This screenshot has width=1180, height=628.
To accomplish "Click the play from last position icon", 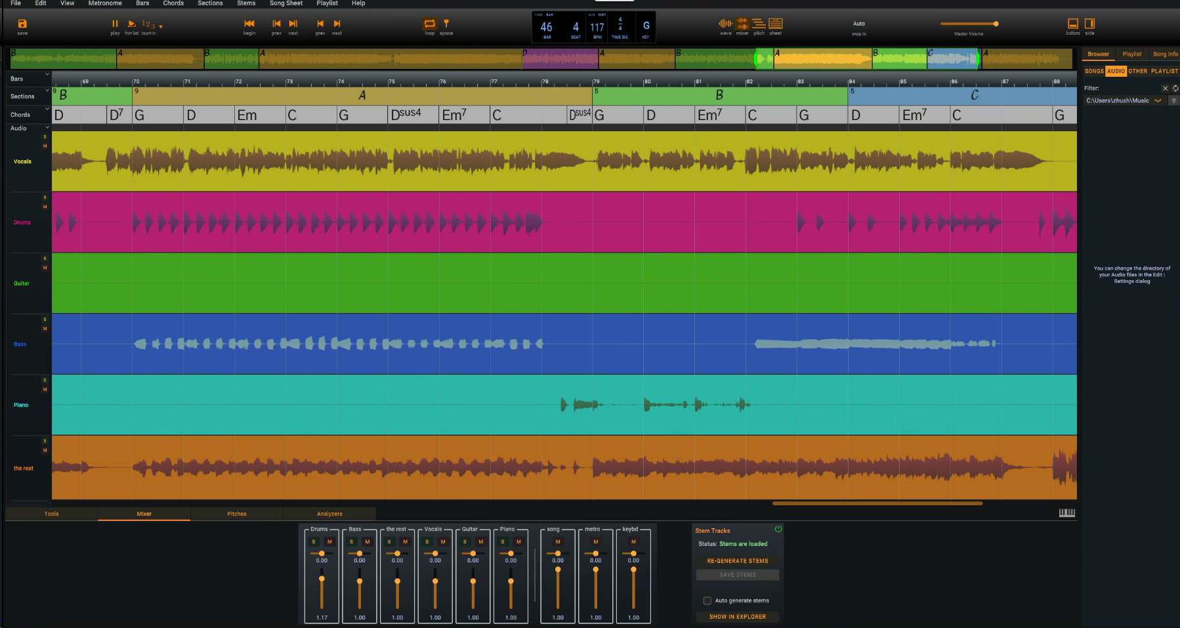I will 131,24.
